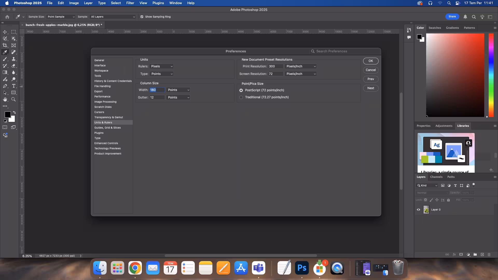
Task: Click OK in Preferences dialog
Action: click(371, 61)
